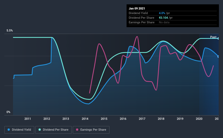Click the 'No data' earnings value
223x138 pixels.
pos(164,22)
